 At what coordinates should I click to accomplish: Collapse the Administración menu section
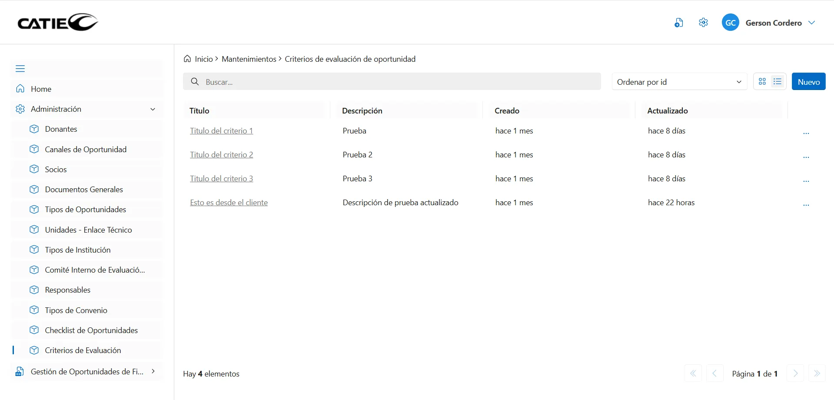point(153,109)
